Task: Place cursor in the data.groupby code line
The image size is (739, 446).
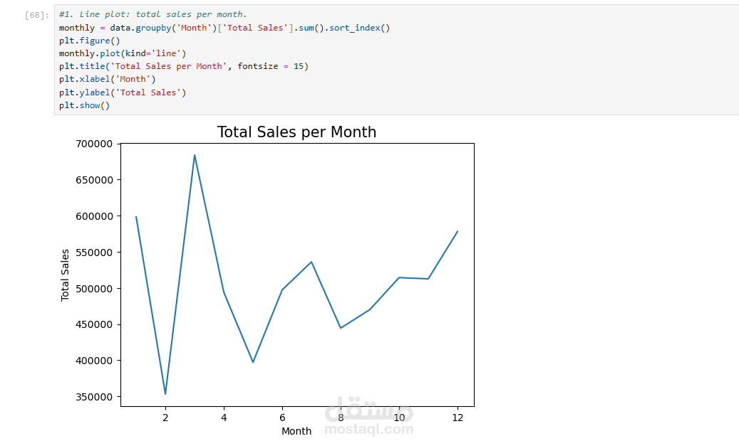Action: pos(224,28)
